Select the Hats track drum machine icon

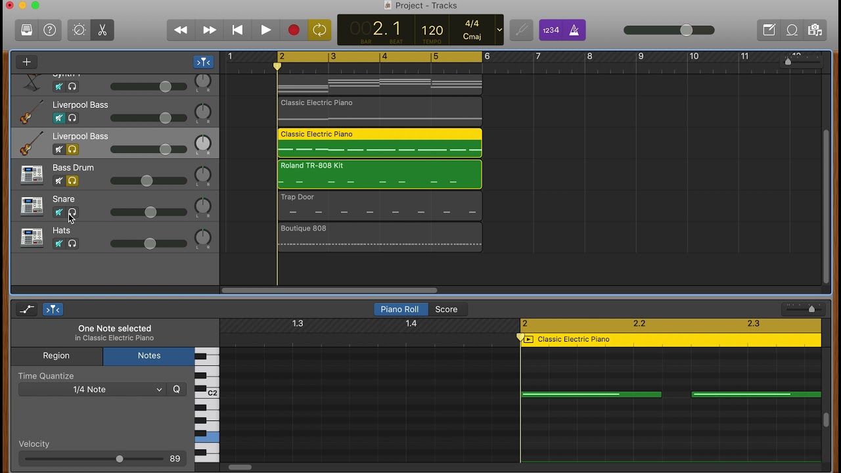point(32,237)
